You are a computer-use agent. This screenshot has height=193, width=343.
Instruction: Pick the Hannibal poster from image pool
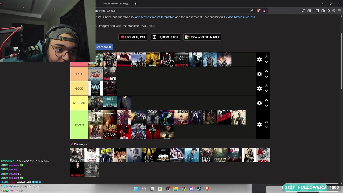coord(91,155)
